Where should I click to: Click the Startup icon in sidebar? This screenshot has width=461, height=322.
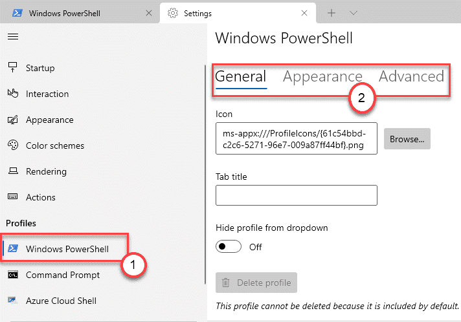point(13,67)
